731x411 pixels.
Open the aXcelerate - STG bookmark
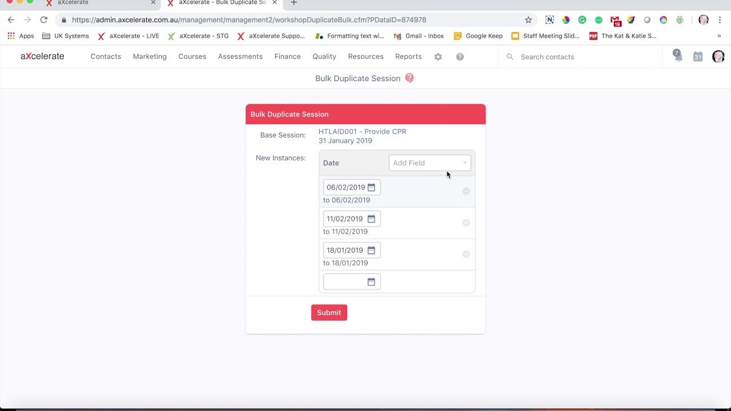[x=198, y=36]
